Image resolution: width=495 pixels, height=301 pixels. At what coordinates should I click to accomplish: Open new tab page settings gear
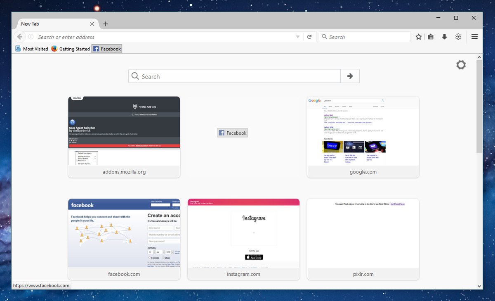[x=461, y=65]
